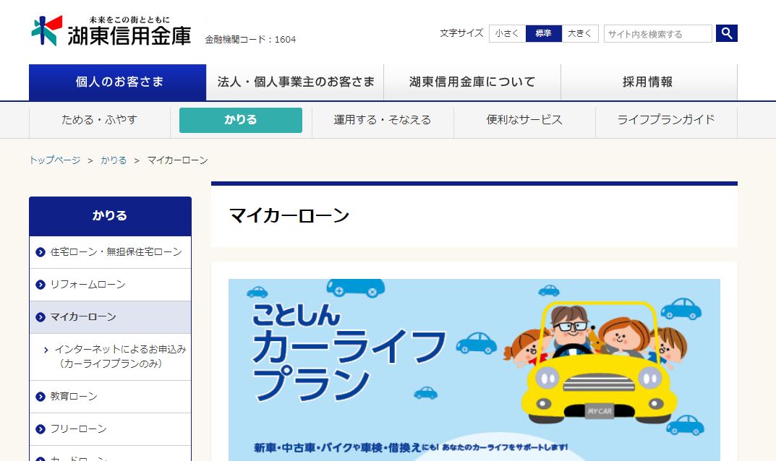Click the マイカーローン page heading

click(289, 215)
